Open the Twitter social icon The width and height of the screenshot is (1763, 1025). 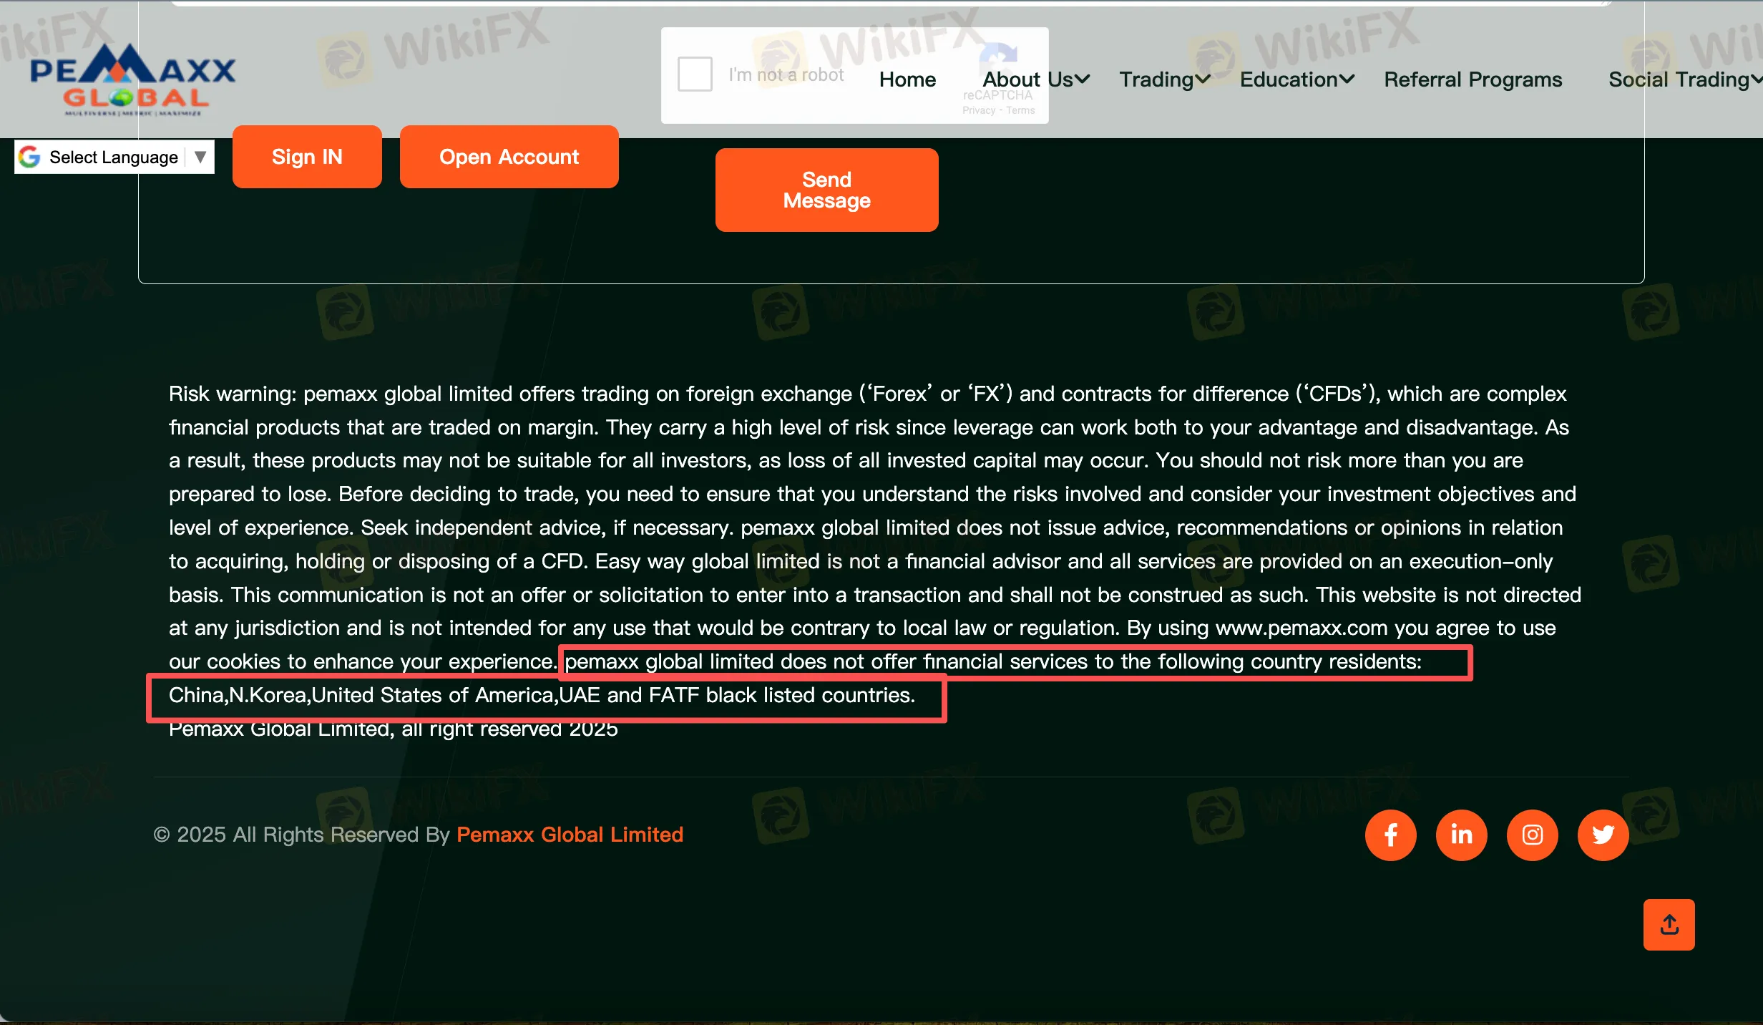pos(1603,835)
